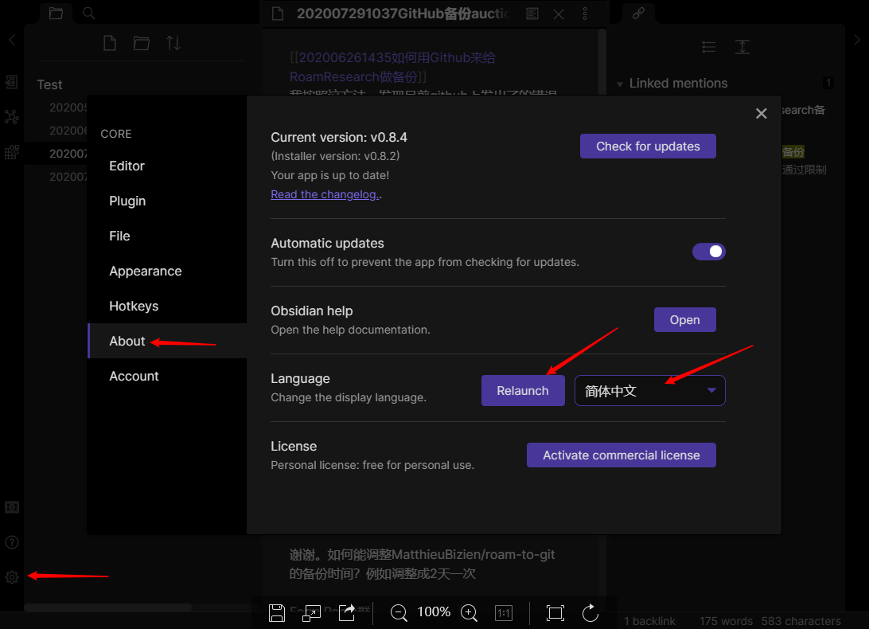This screenshot has width=869, height=629.
Task: Go to the Appearance settings section
Action: point(146,271)
